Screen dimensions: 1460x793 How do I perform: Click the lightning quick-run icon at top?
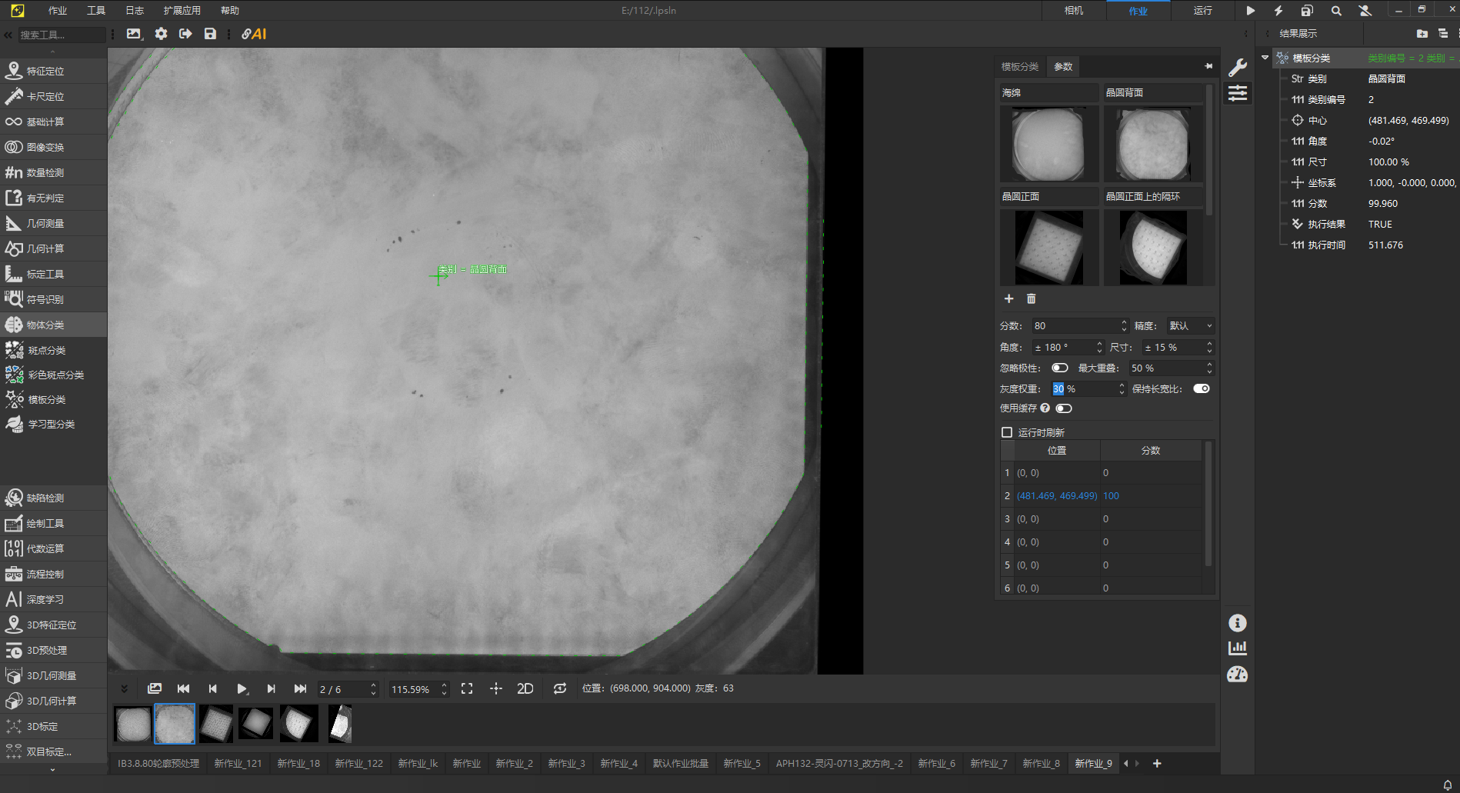[x=1278, y=11]
